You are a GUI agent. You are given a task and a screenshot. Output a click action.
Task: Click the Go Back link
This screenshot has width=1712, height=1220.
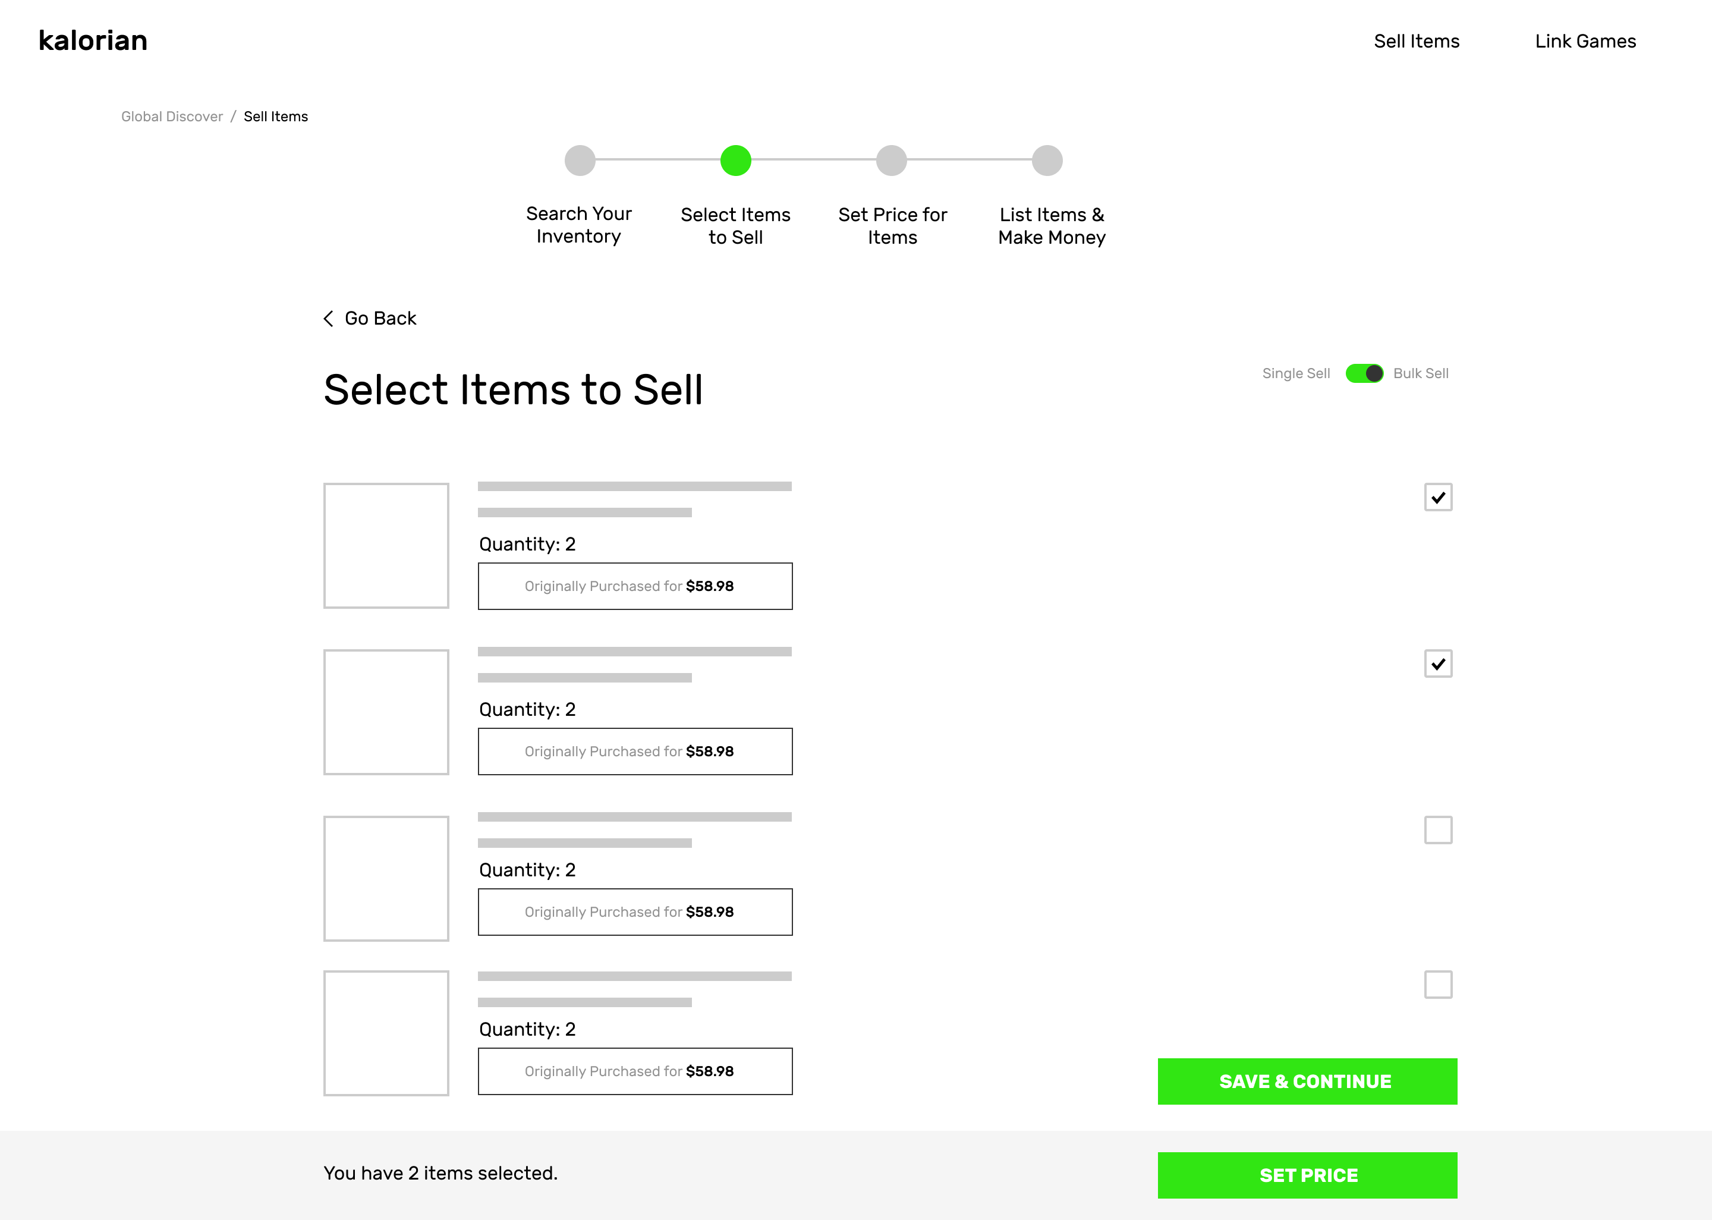coord(380,319)
